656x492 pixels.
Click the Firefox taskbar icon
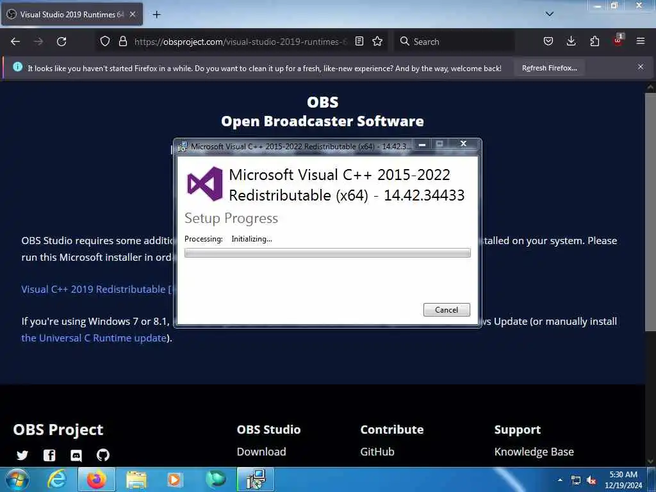(96, 479)
